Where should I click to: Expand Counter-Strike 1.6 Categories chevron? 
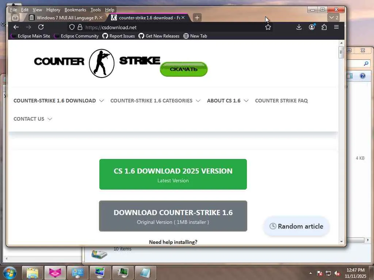pyautogui.click(x=198, y=101)
